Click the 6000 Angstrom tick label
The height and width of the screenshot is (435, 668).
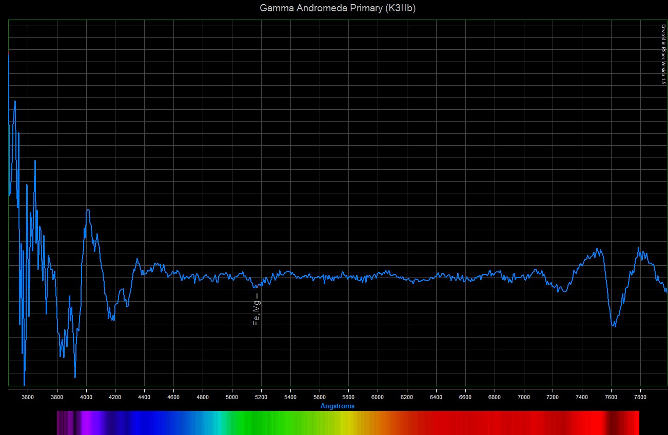coord(378,397)
